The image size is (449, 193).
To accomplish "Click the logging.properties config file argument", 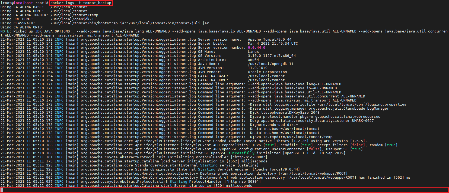I will (x=327, y=104).
